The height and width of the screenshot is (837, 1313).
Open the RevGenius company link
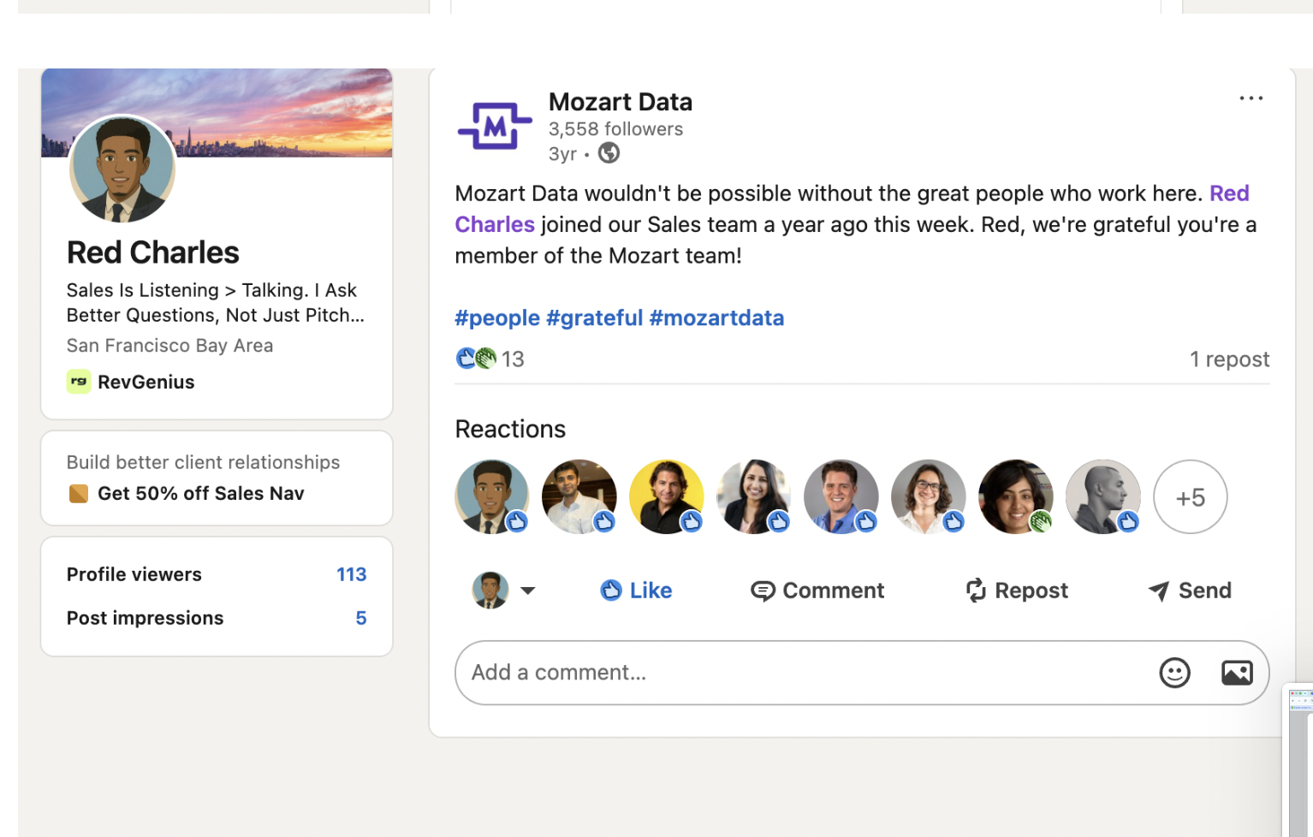pyautogui.click(x=146, y=383)
